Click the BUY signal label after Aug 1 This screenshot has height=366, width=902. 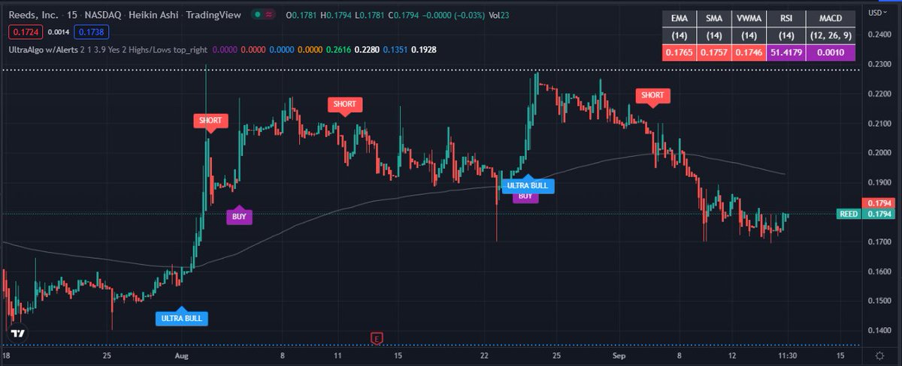239,217
